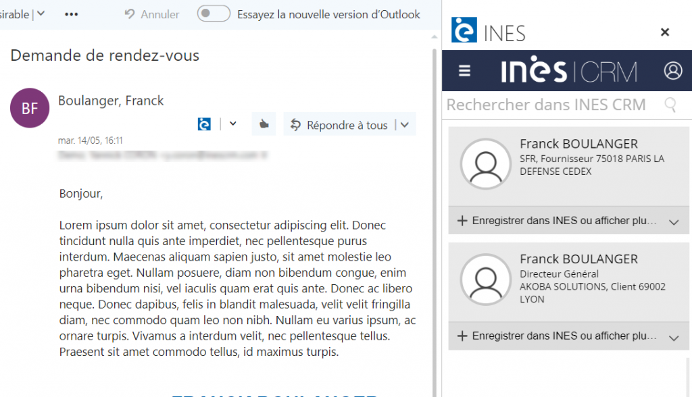Open the indésirable dropdown chevron
The image size is (692, 397).
pyautogui.click(x=41, y=13)
